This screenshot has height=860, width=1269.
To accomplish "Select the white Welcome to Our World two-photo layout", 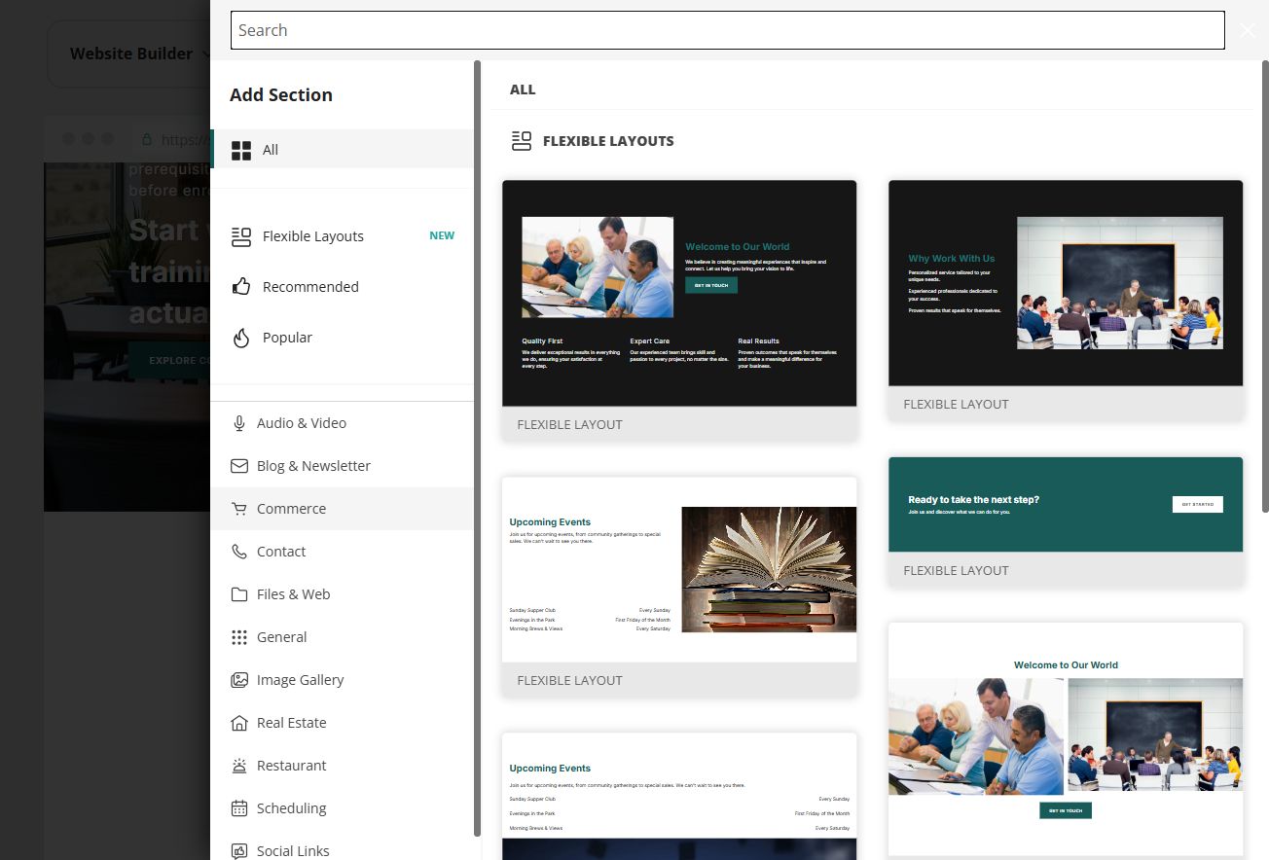I will pyautogui.click(x=1066, y=740).
